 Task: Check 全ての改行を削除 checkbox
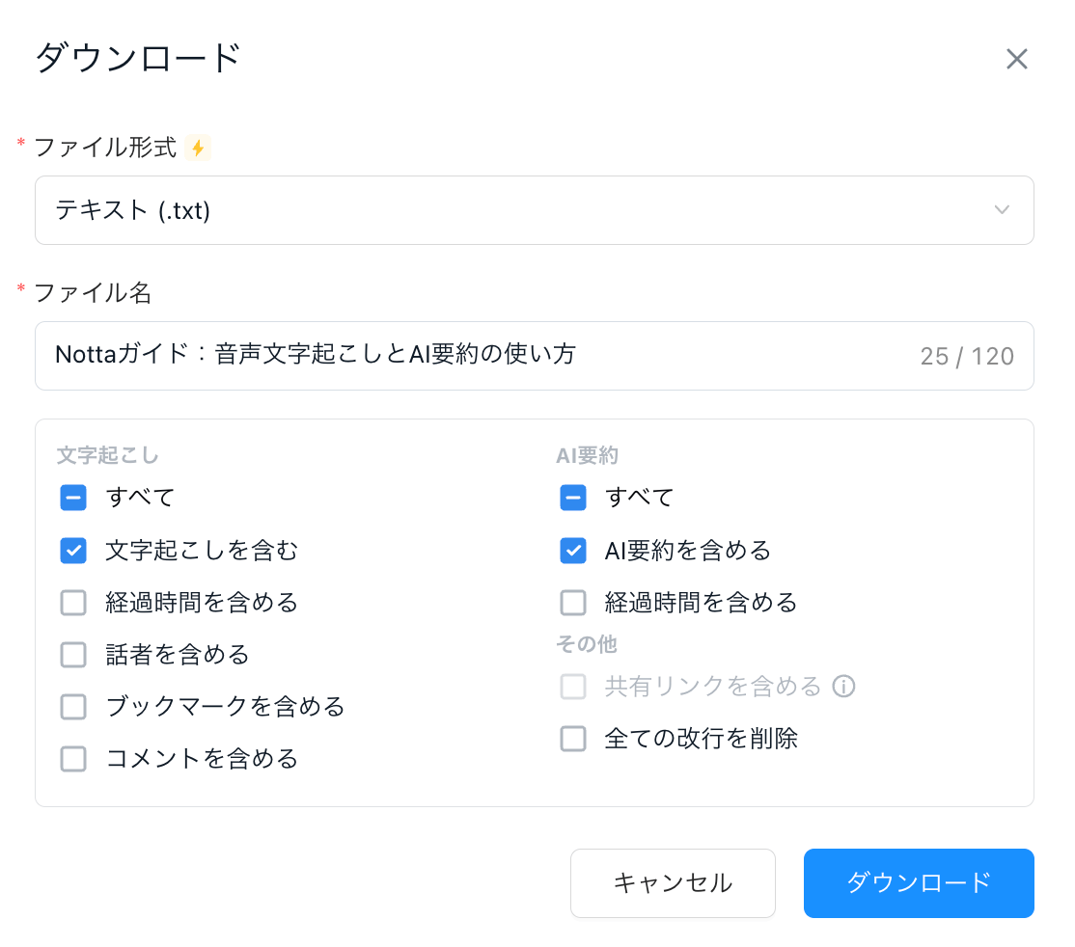point(573,739)
